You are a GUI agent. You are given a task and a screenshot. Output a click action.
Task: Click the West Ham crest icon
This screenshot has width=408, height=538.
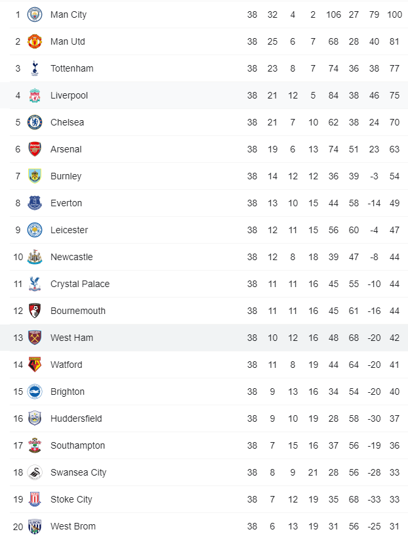point(35,338)
